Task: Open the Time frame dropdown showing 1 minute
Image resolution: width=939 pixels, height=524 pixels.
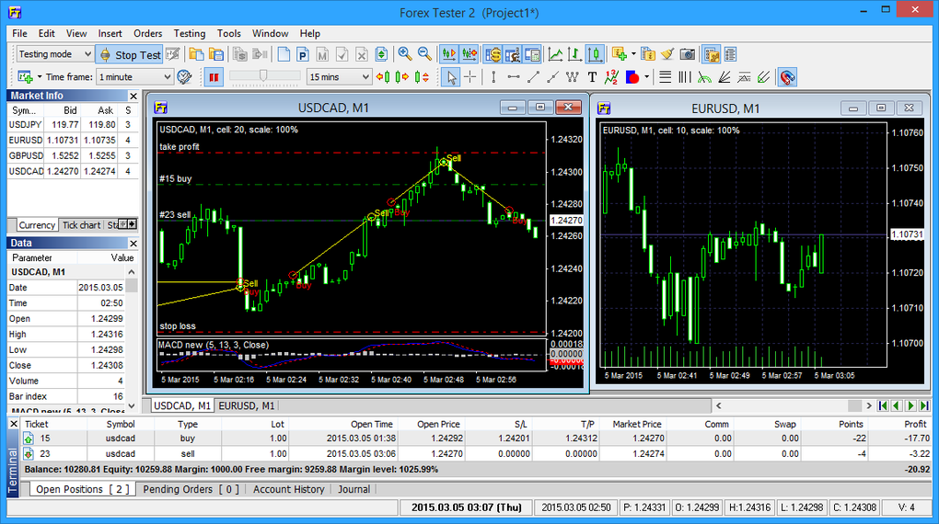Action: click(x=135, y=77)
